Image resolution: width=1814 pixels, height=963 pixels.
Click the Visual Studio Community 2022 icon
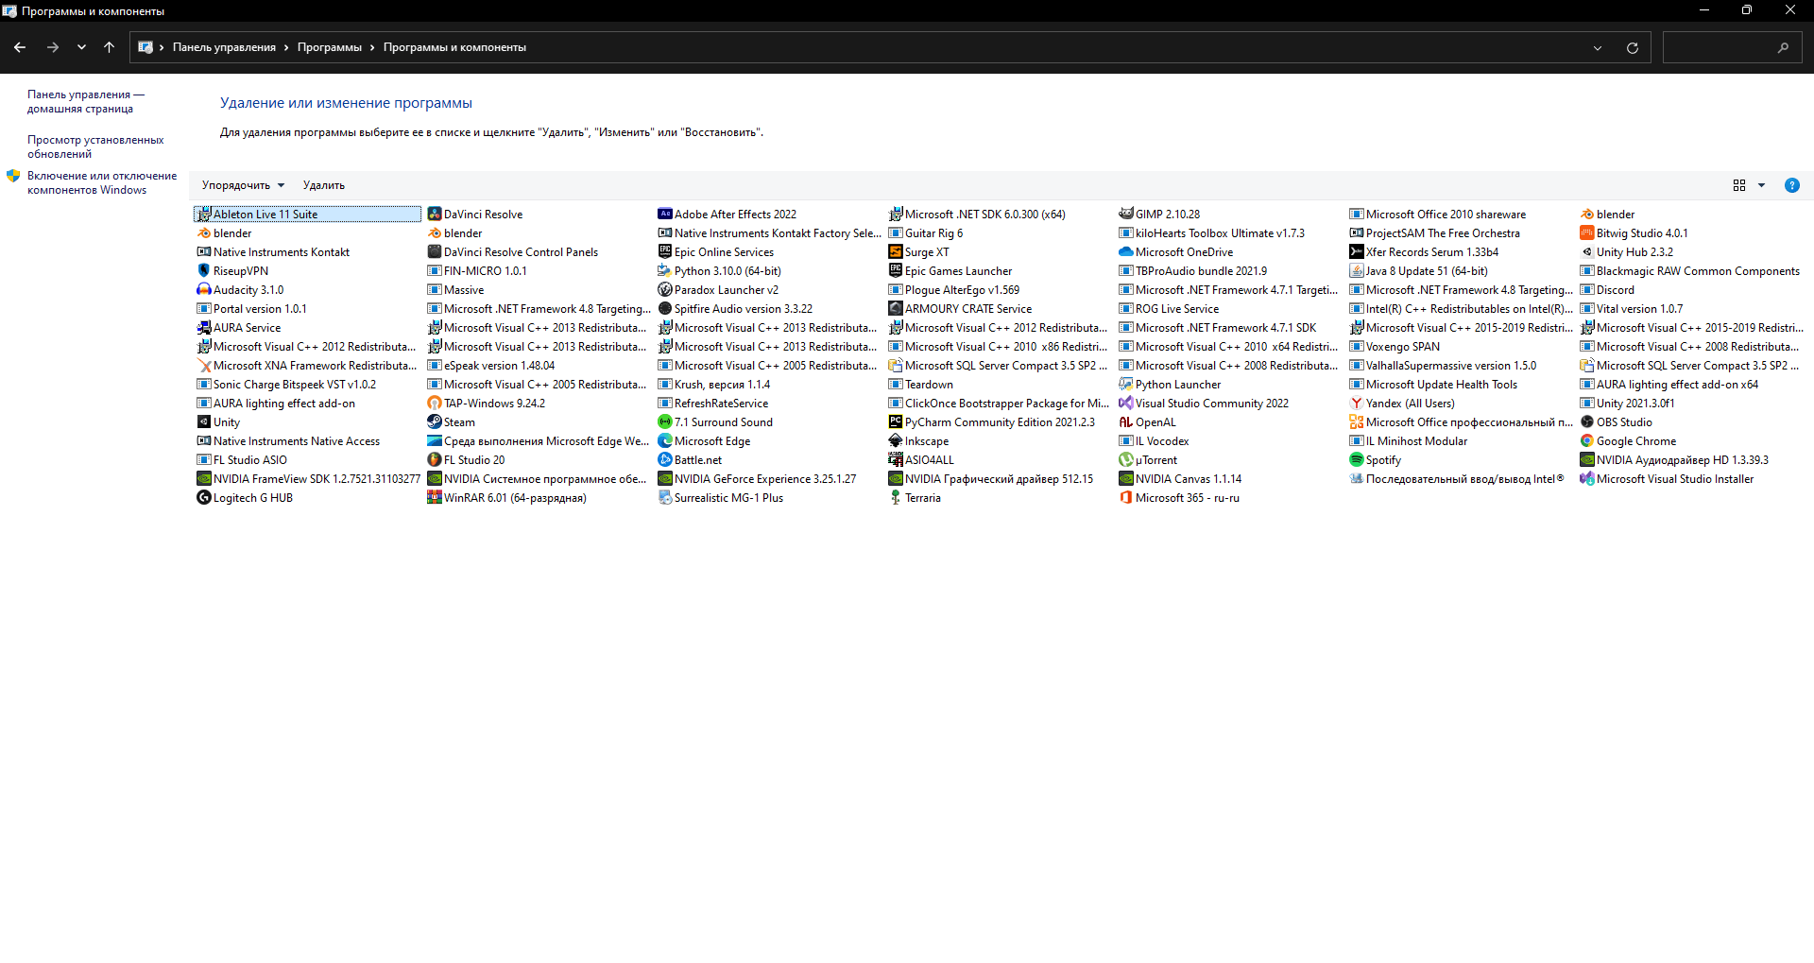1126,404
